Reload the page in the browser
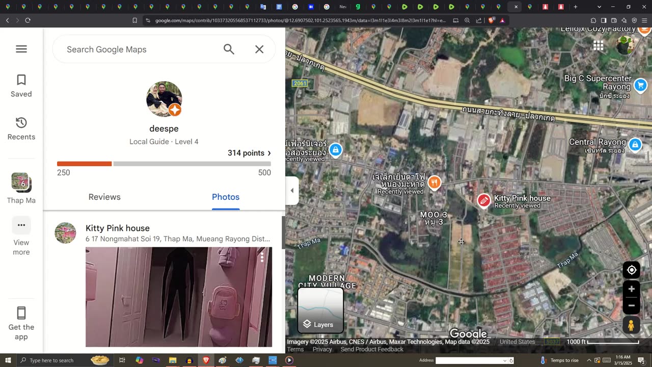 [28, 20]
